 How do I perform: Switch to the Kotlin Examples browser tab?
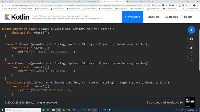tap(63, 2)
